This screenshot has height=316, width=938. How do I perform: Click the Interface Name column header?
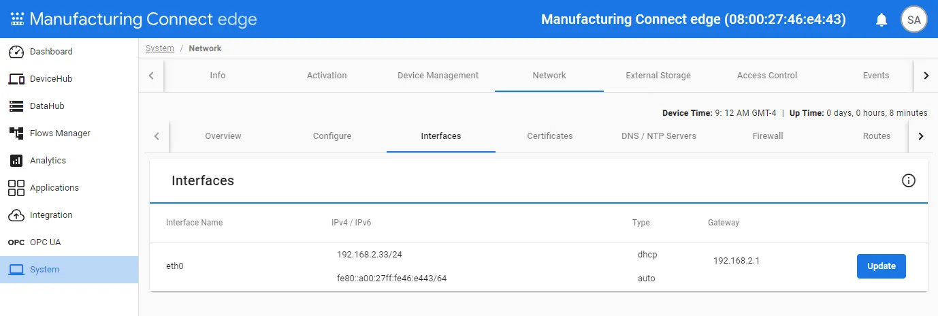(194, 223)
